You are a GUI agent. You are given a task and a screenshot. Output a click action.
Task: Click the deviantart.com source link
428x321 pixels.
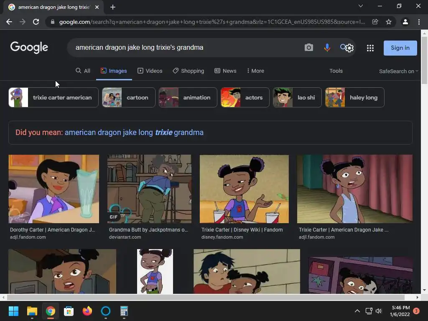(x=125, y=237)
